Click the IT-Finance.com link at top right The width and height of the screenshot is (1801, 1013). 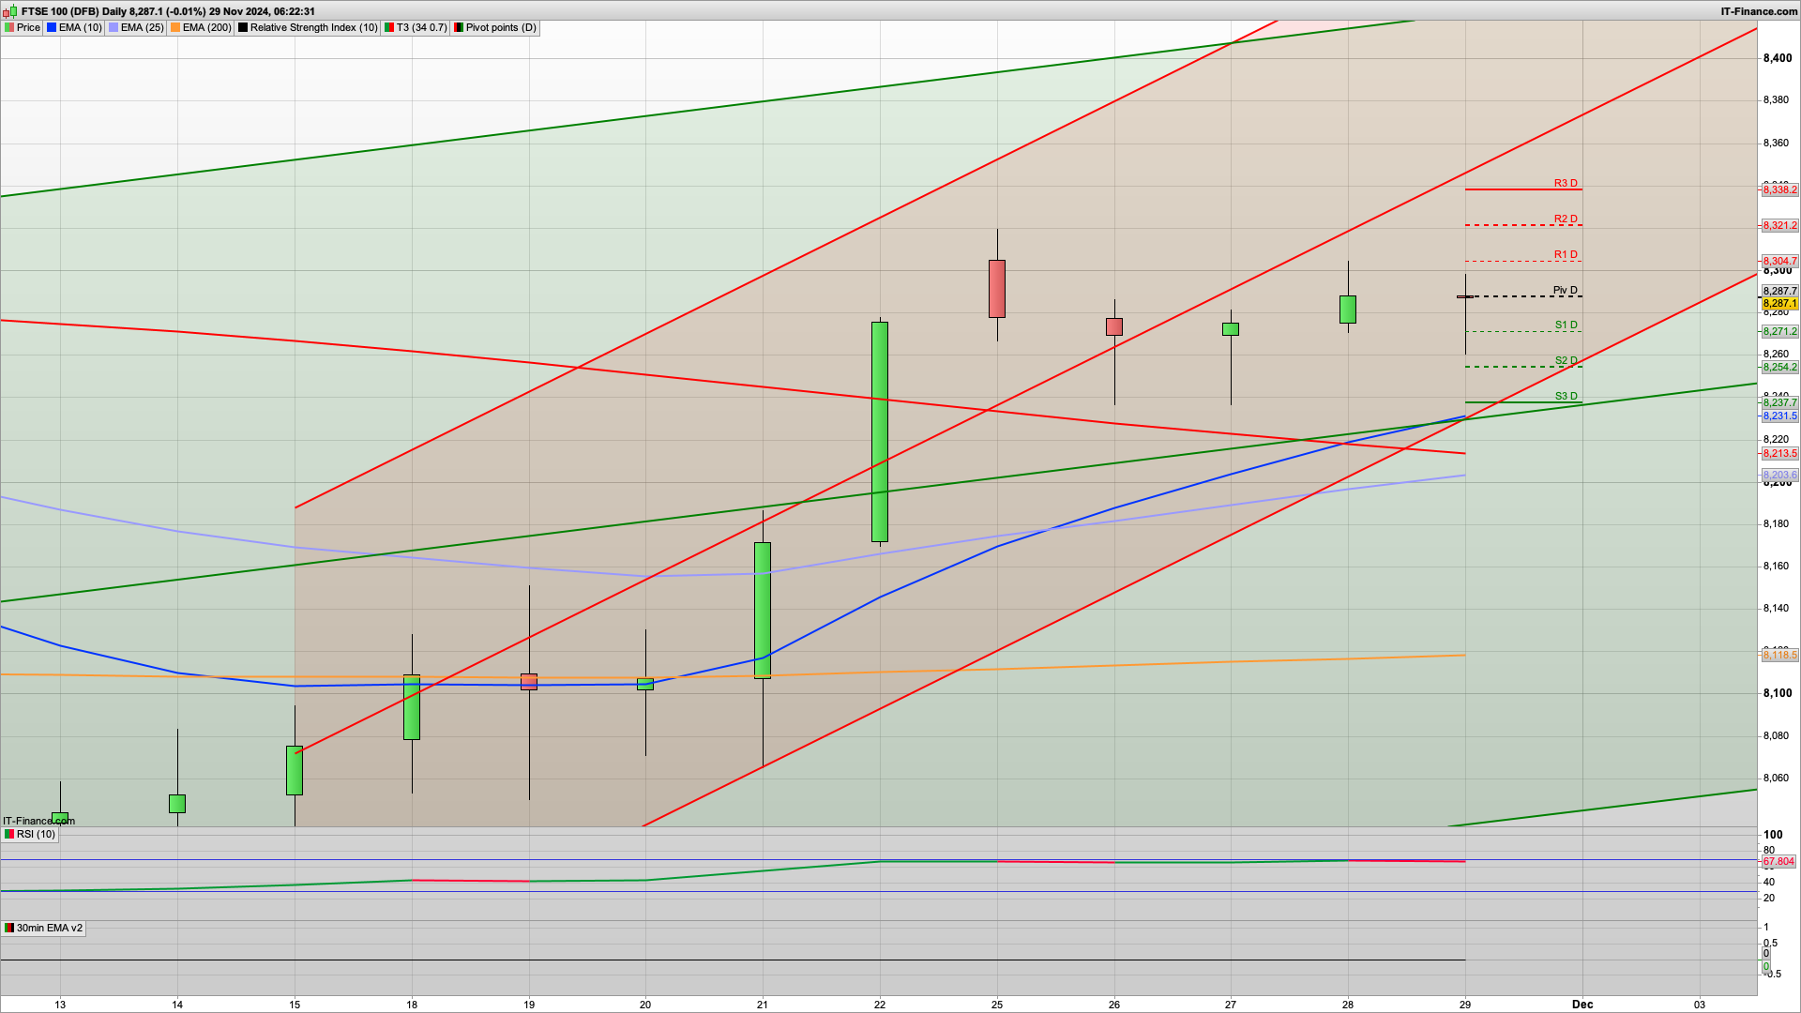1759,11
